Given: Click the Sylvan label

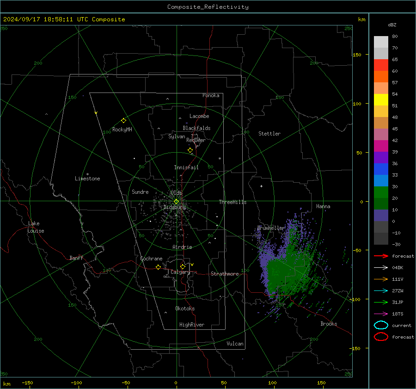Looking at the screenshot, I should pos(177,136).
